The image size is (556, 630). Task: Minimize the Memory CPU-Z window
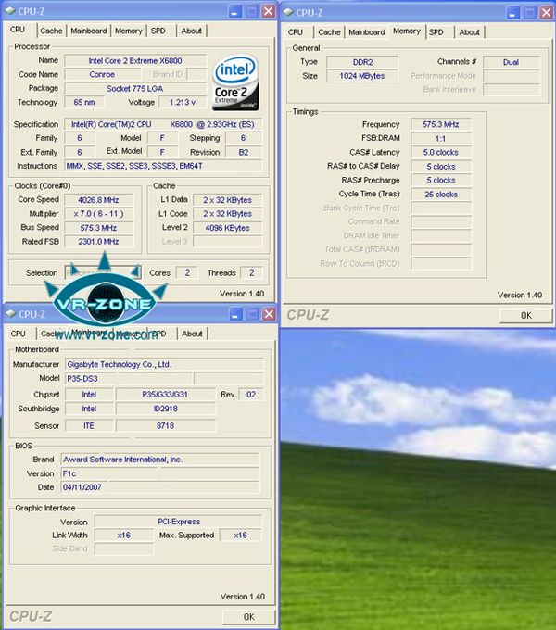(512, 12)
